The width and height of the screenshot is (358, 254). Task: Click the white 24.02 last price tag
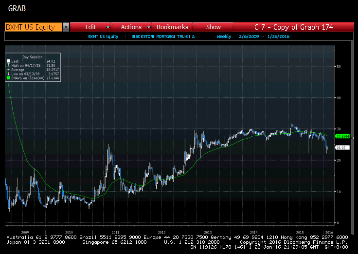pos(342,148)
